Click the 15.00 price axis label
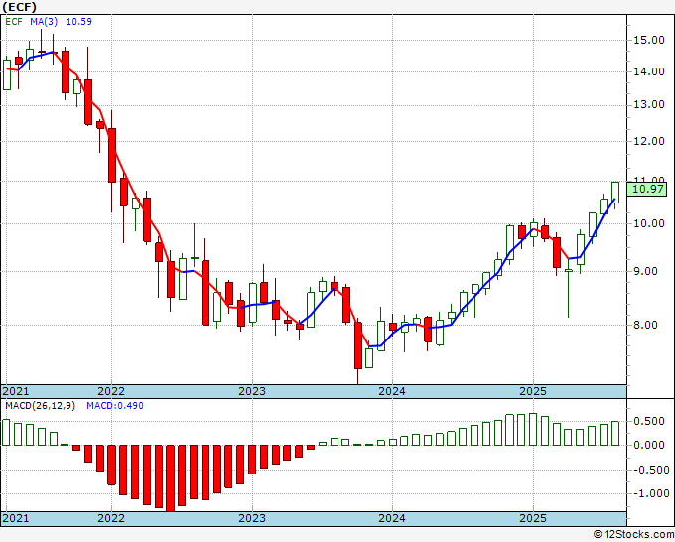675x542 pixels. click(649, 40)
